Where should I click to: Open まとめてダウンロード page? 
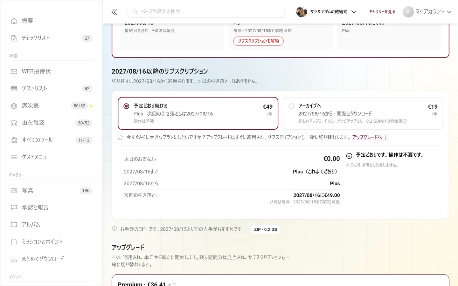(x=51, y=259)
